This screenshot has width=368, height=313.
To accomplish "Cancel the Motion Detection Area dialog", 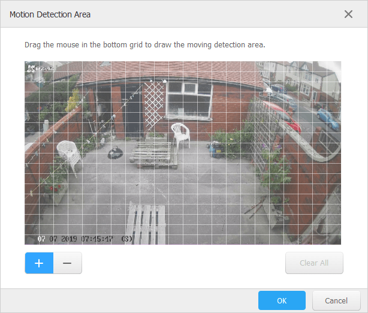I will (336, 300).
